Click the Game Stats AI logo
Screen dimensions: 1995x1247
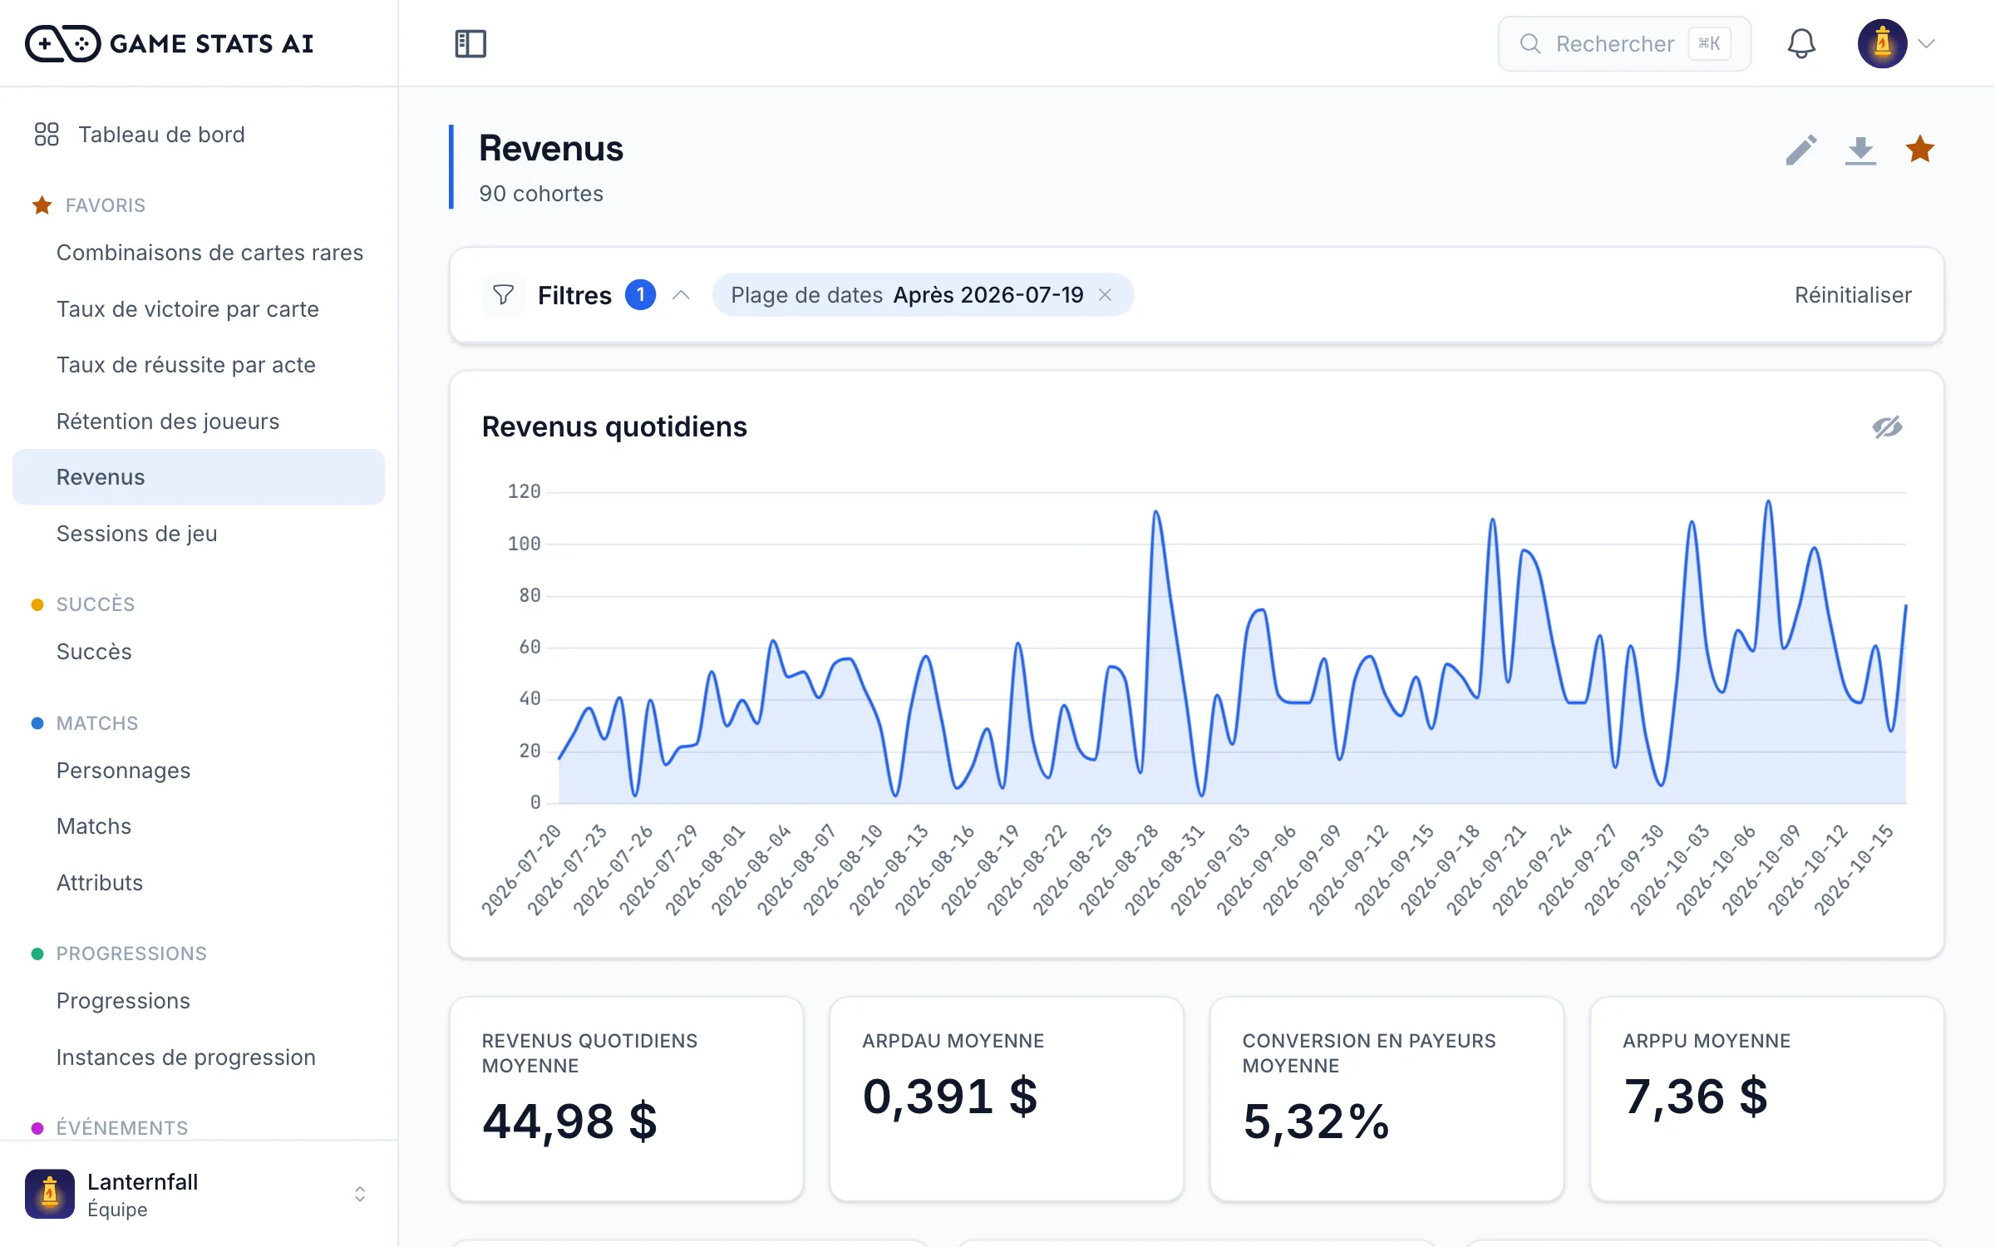[x=170, y=43]
